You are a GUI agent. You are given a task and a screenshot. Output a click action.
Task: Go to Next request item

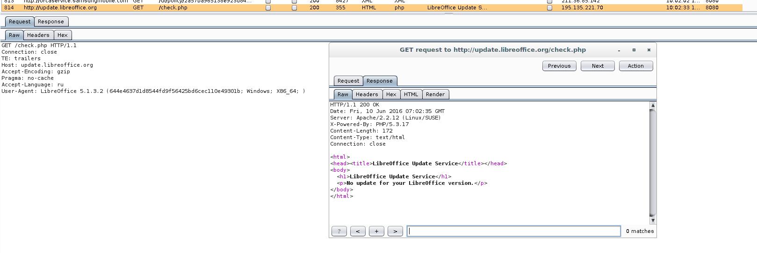tap(597, 66)
